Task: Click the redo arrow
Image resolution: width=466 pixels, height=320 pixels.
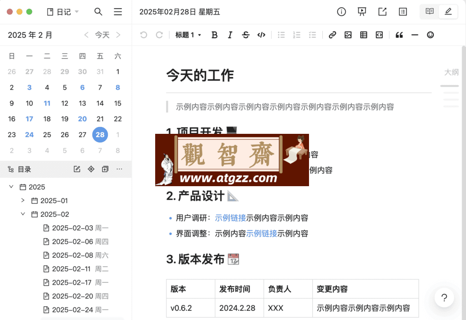Action: [159, 35]
